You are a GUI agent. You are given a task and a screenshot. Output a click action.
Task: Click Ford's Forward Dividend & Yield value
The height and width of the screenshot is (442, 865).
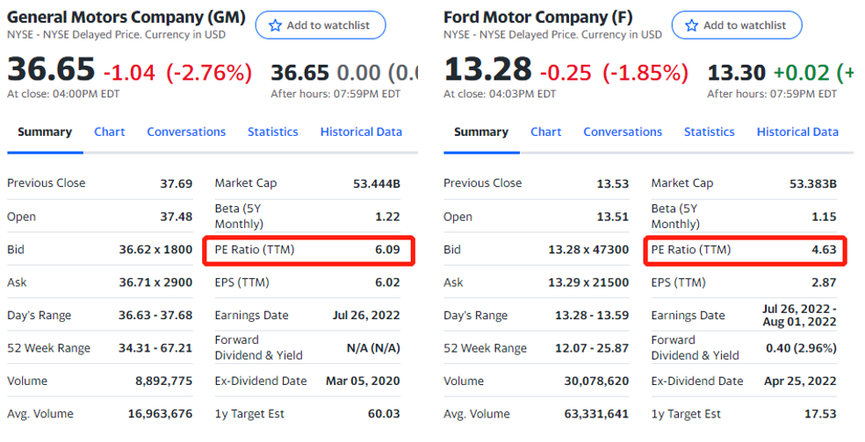799,348
